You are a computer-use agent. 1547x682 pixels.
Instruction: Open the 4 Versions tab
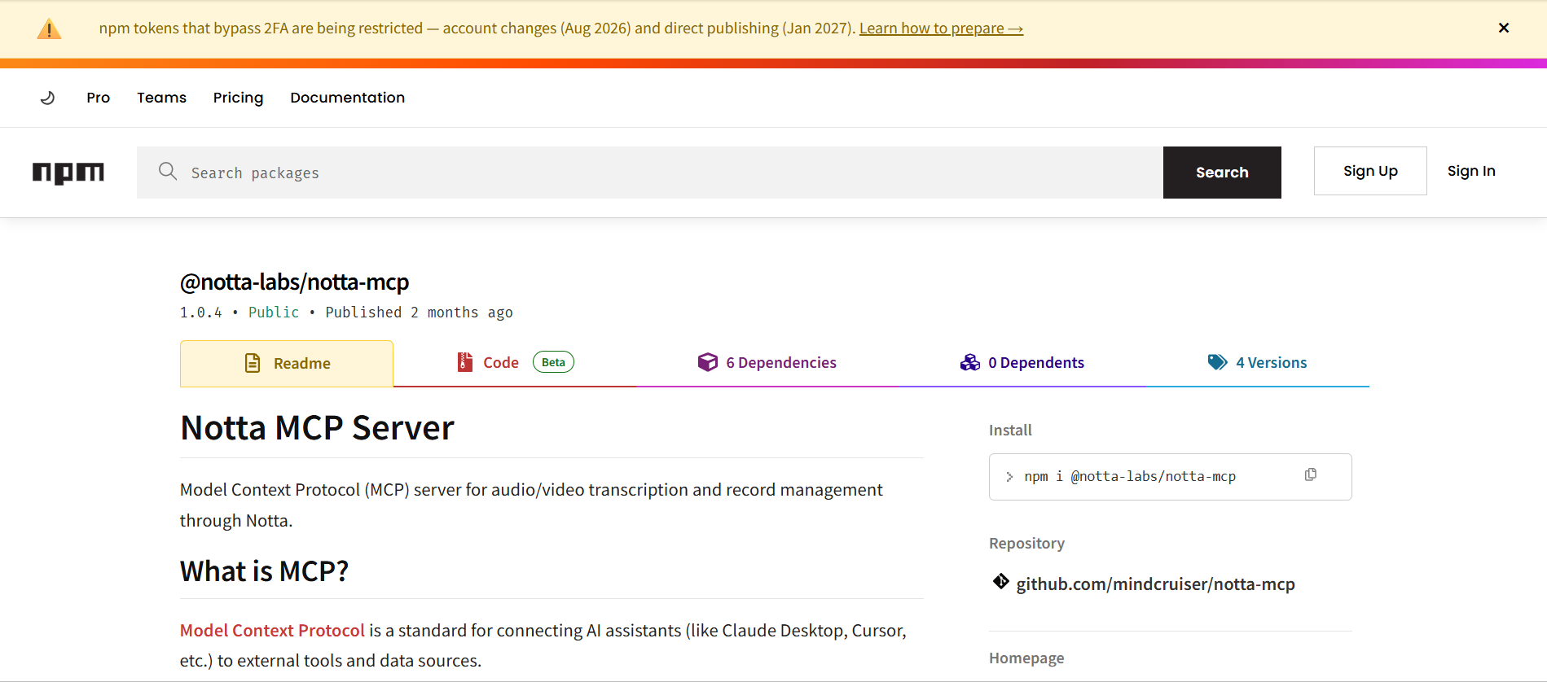(1257, 363)
